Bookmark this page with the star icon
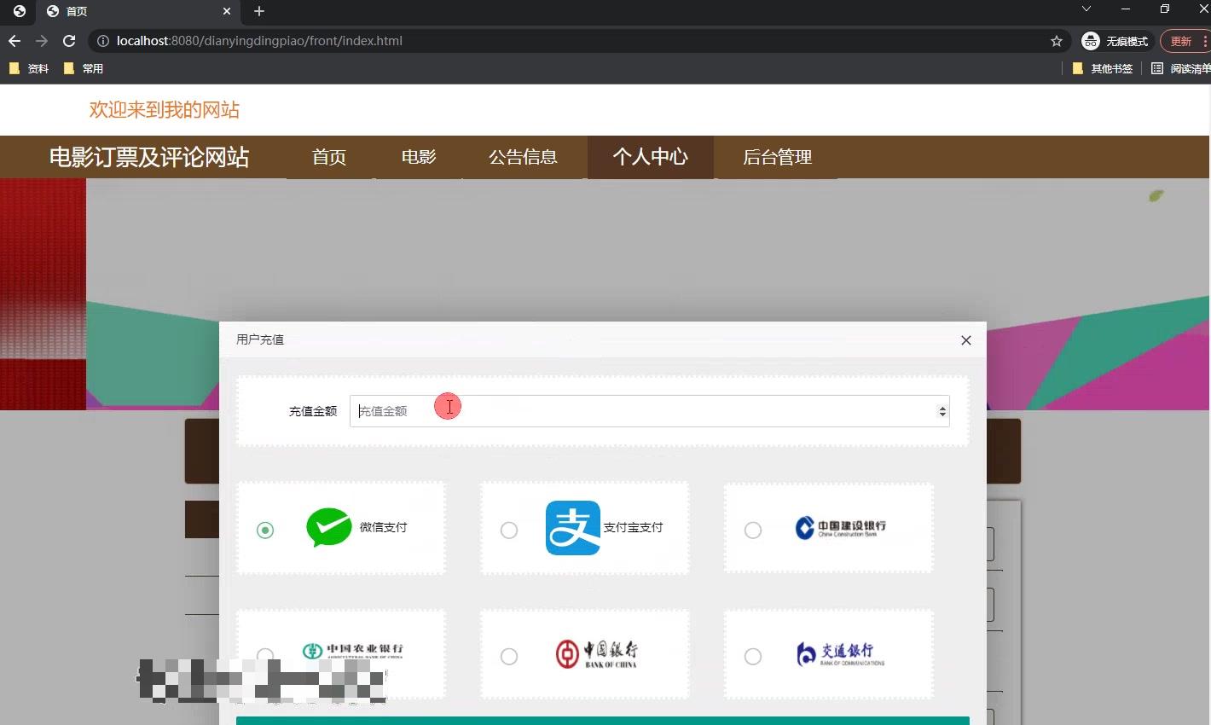 tap(1057, 41)
